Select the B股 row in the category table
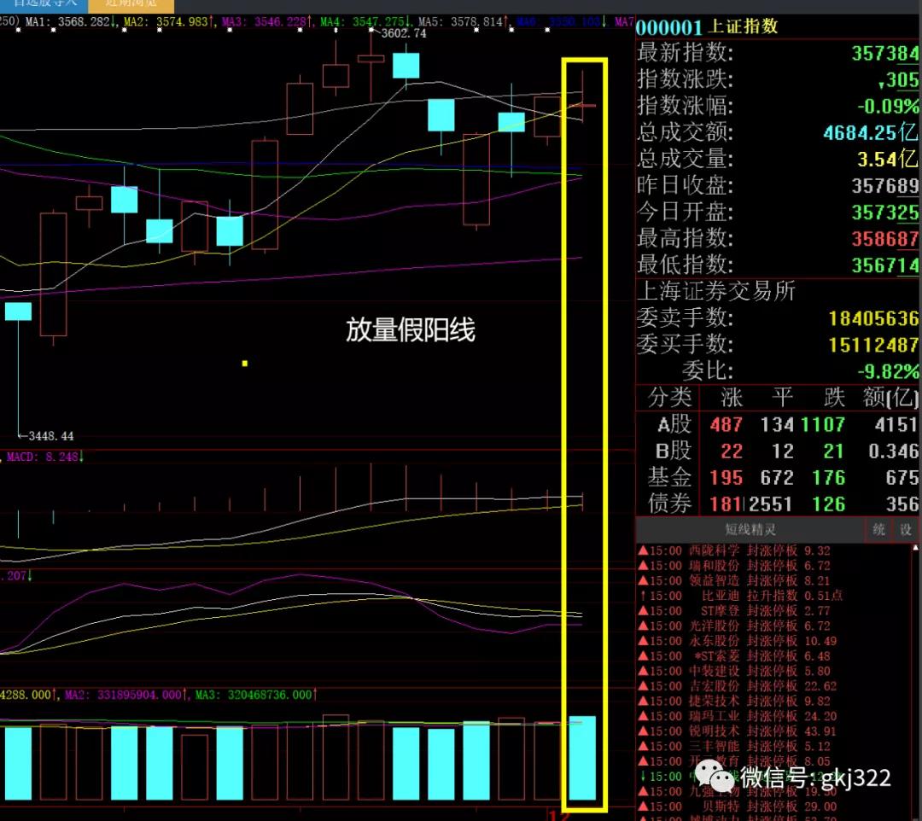Screen dimensions: 922x821 point(778,451)
